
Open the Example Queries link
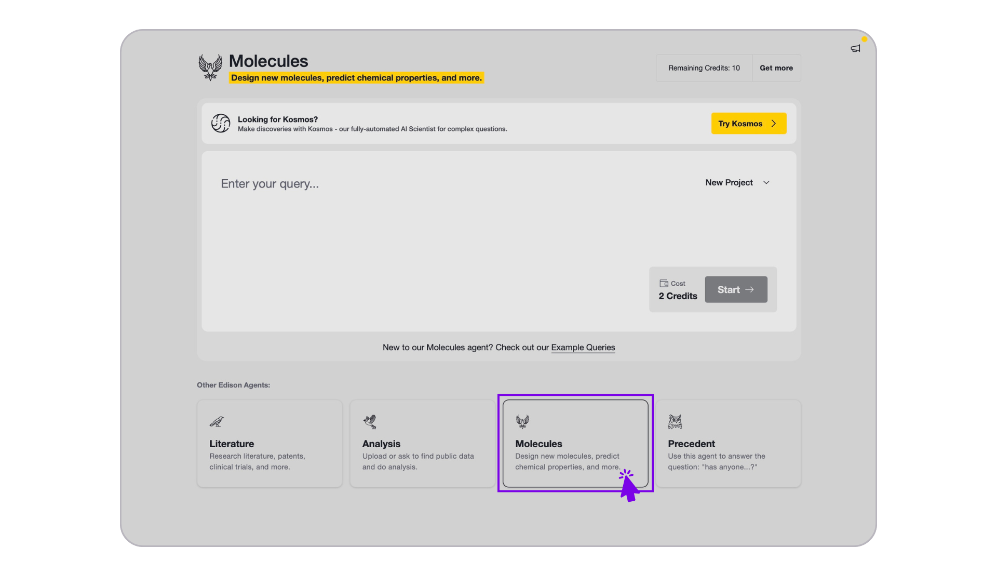coord(583,348)
